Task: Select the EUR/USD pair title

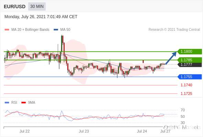Action: click(15, 7)
